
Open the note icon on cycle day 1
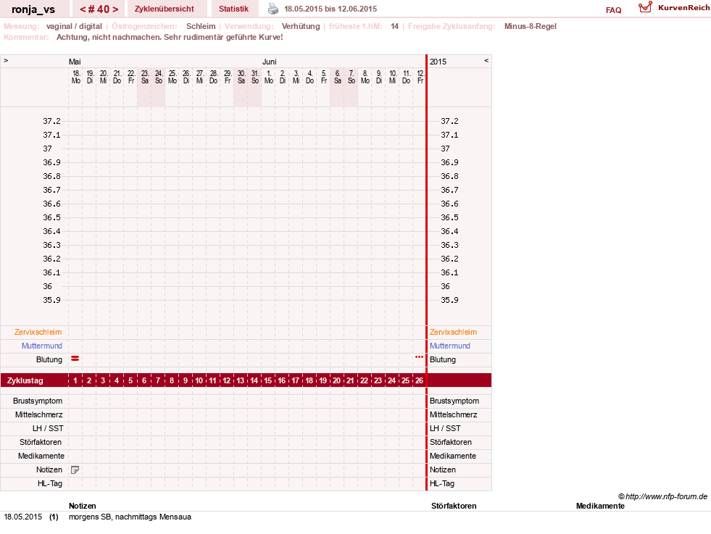tap(75, 470)
